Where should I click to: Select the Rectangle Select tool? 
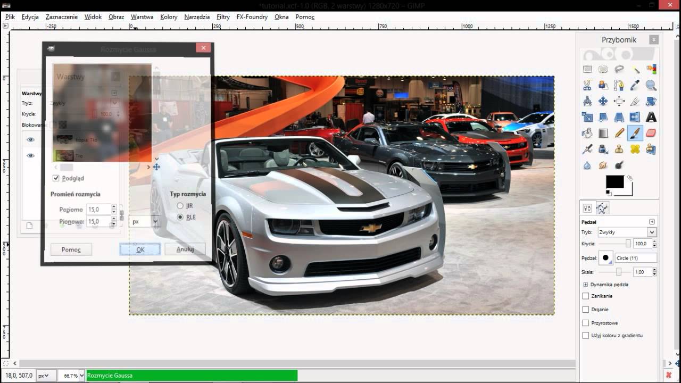[x=587, y=69]
